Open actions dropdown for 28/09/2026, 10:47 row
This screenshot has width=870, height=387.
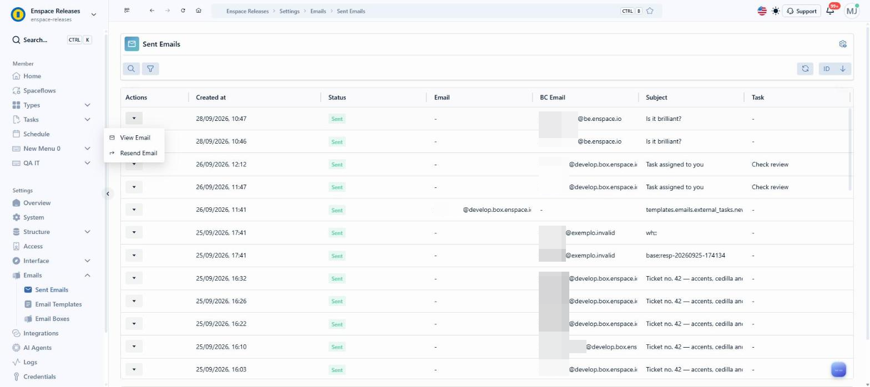tap(134, 118)
